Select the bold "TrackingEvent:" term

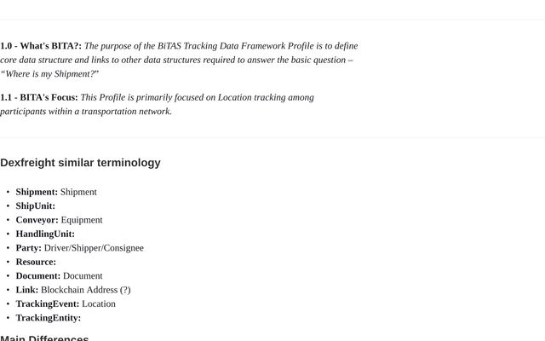pos(48,304)
